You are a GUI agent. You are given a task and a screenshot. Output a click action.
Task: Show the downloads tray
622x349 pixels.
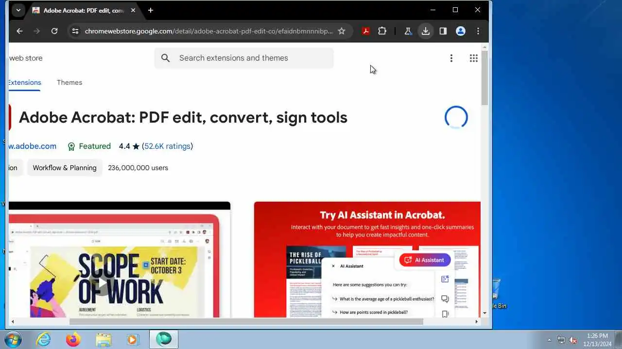[x=426, y=31]
